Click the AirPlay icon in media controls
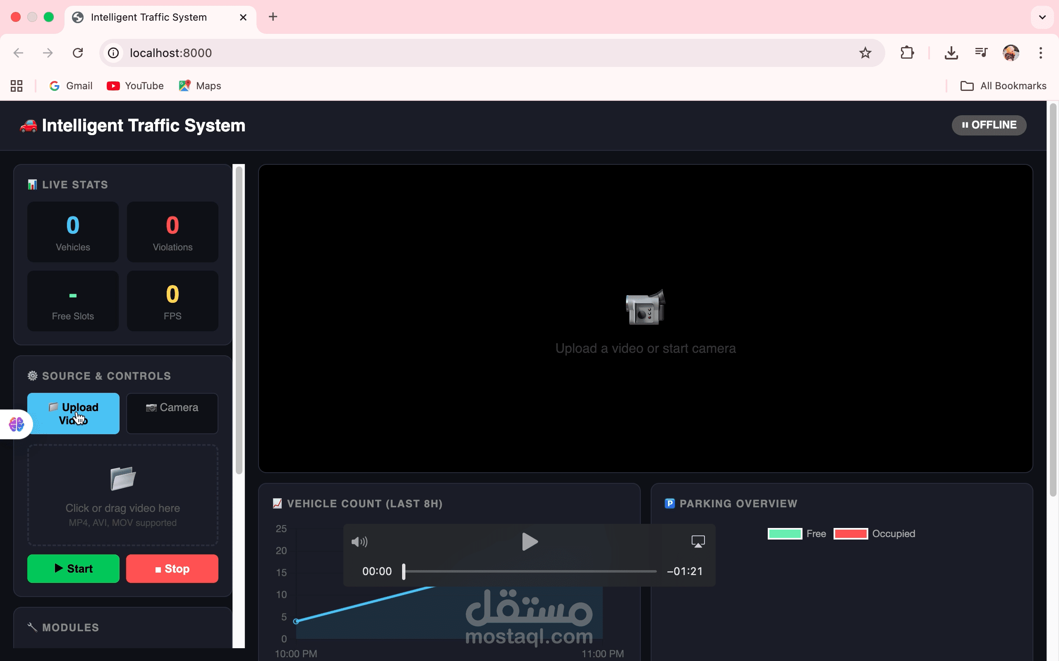 [x=697, y=542]
